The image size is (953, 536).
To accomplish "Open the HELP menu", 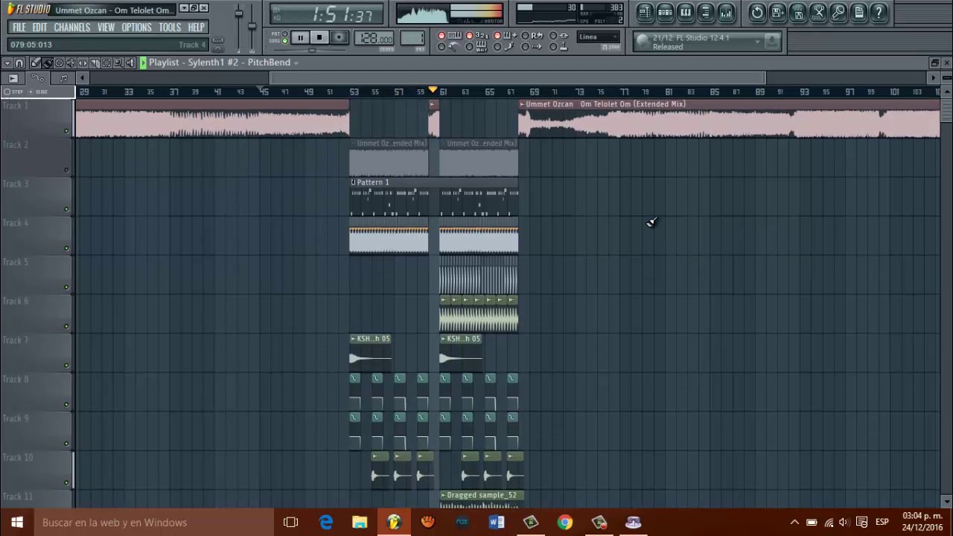I will point(196,28).
